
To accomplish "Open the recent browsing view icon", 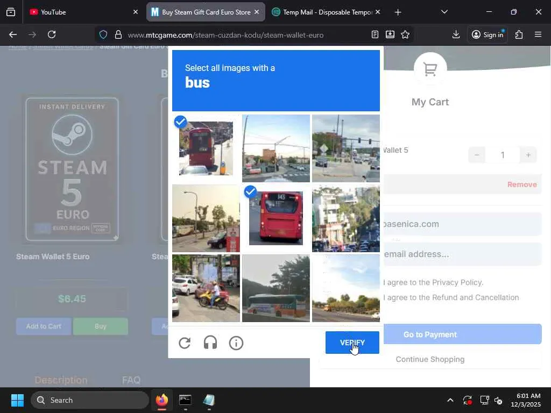I will click(11, 12).
